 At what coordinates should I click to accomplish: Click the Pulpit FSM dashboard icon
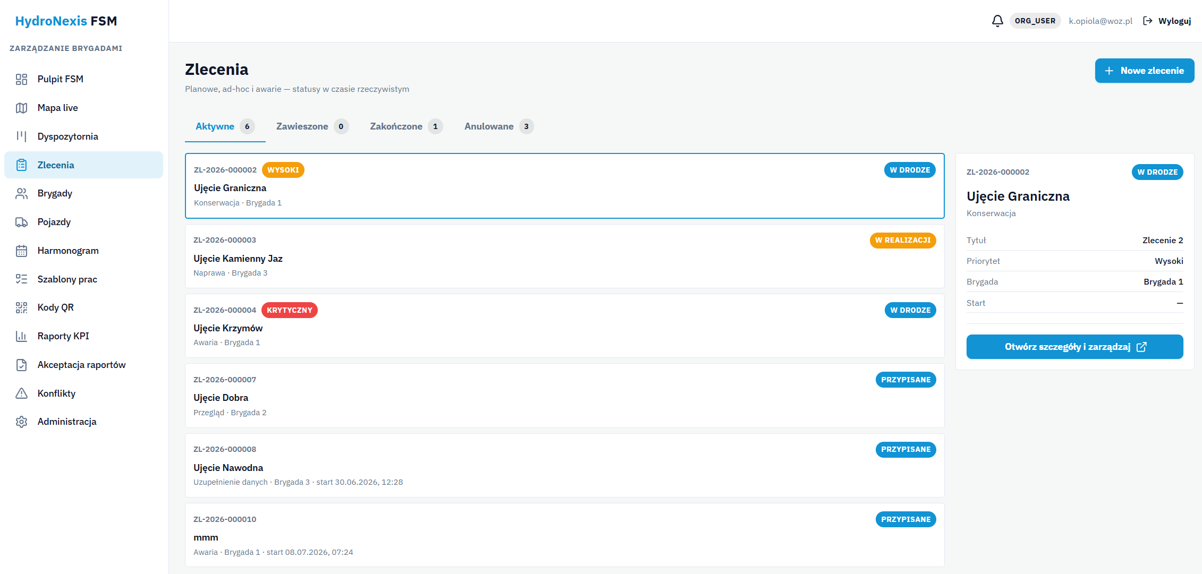pyautogui.click(x=21, y=79)
